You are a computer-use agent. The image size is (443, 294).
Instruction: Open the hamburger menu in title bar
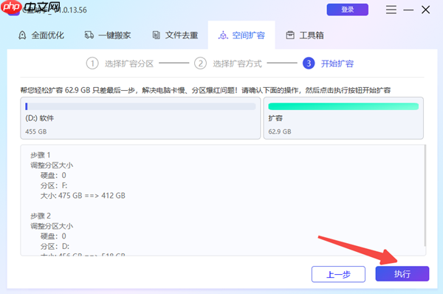(x=391, y=10)
